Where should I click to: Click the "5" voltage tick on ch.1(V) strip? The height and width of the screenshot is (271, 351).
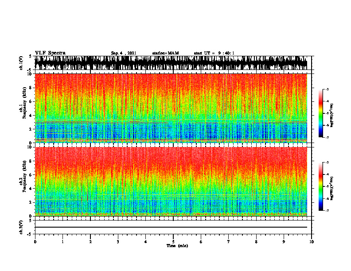click(30, 56)
